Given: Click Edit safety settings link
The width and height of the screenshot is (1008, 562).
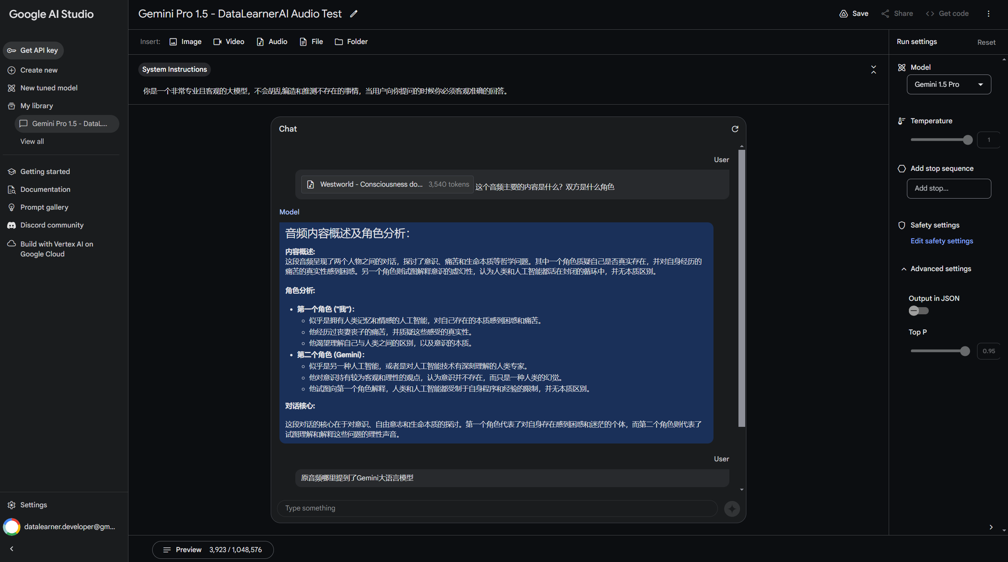Looking at the screenshot, I should (x=941, y=241).
